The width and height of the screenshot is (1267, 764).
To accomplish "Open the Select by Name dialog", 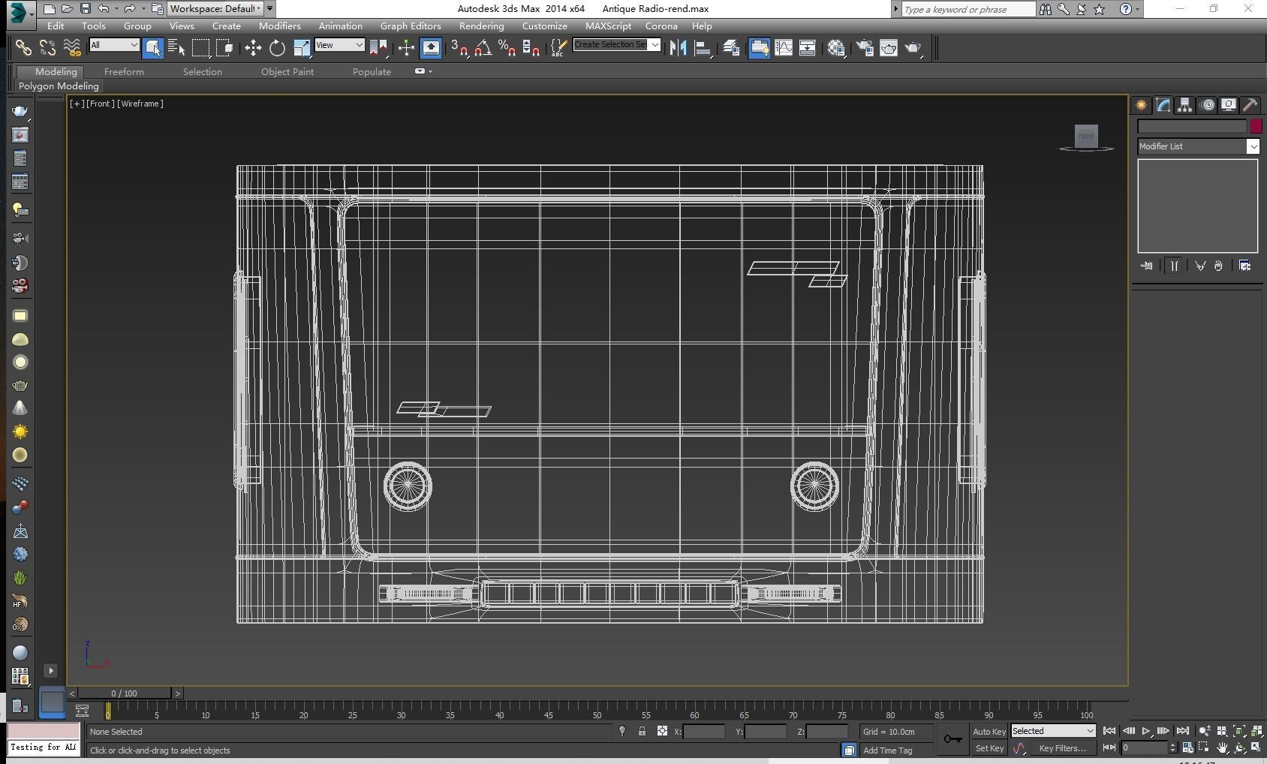I will coord(176,48).
